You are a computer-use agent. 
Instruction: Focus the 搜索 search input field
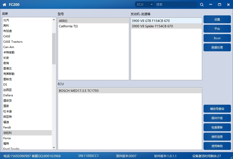pos(176,4)
